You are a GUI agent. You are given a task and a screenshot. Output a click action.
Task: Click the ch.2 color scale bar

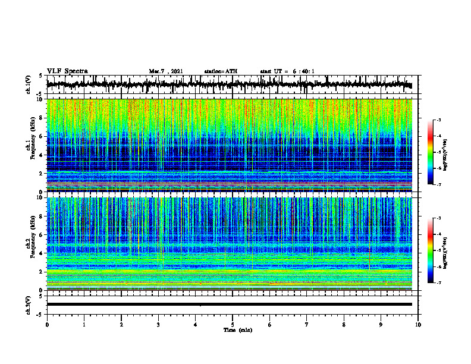click(x=431, y=250)
